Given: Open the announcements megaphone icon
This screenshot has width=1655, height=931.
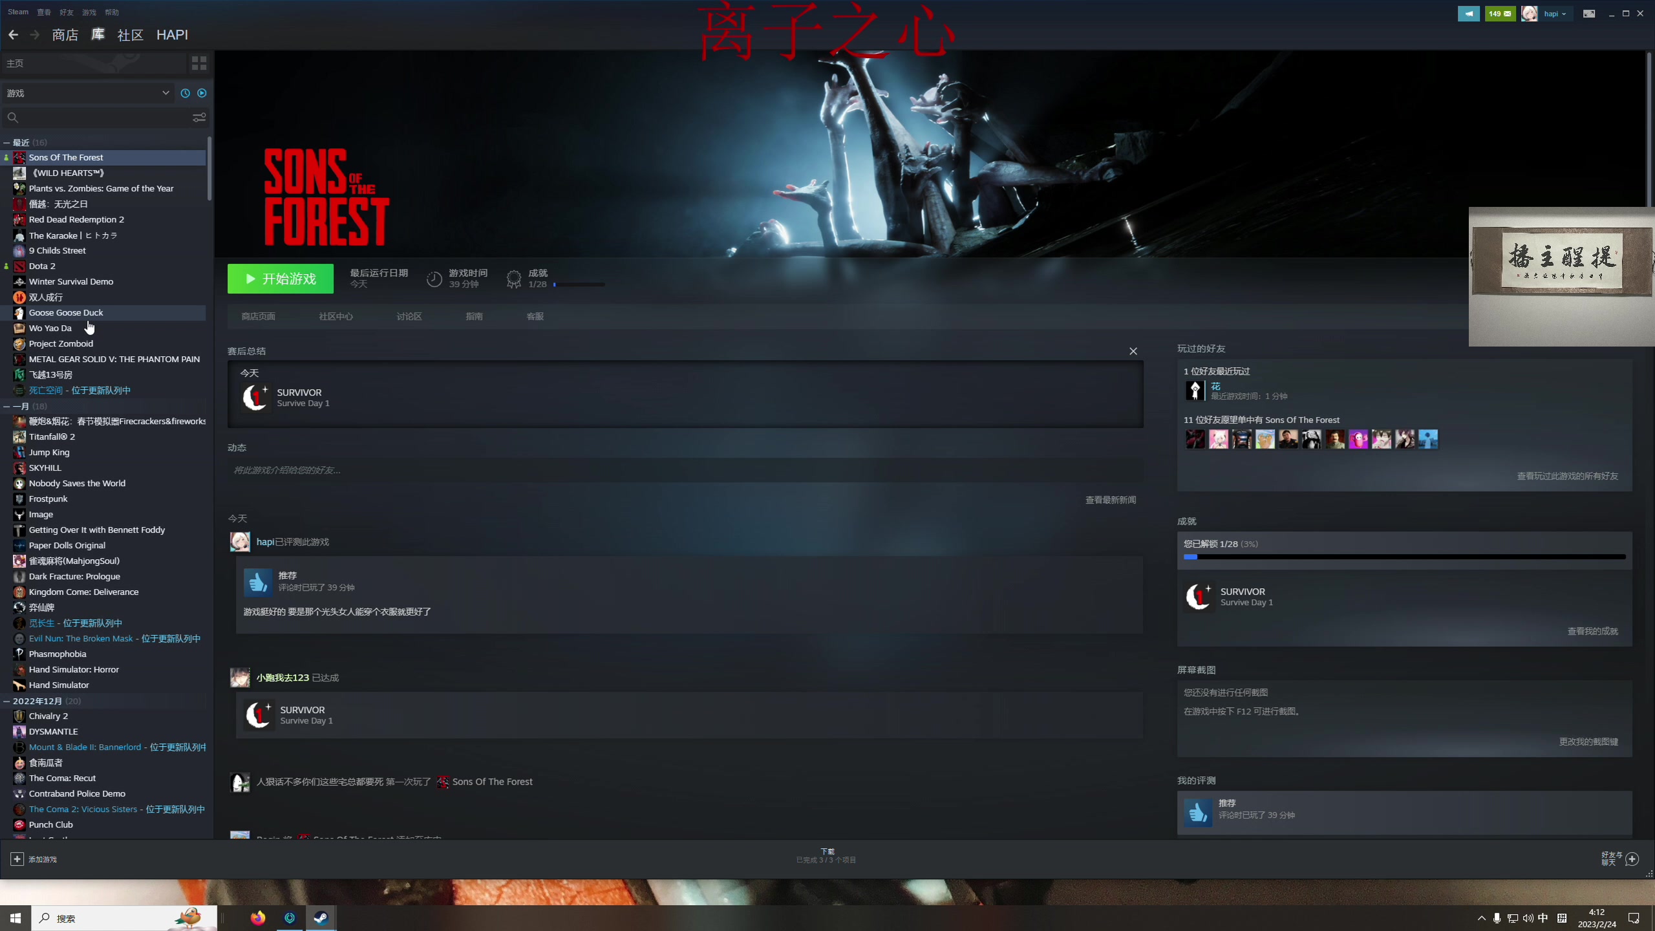Looking at the screenshot, I should [1468, 14].
